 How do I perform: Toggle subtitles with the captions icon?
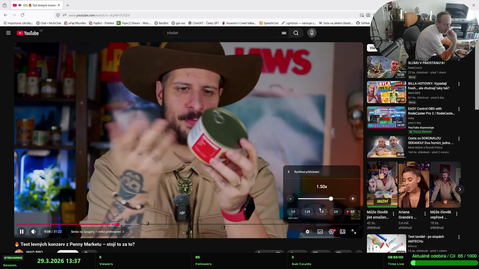point(320,232)
